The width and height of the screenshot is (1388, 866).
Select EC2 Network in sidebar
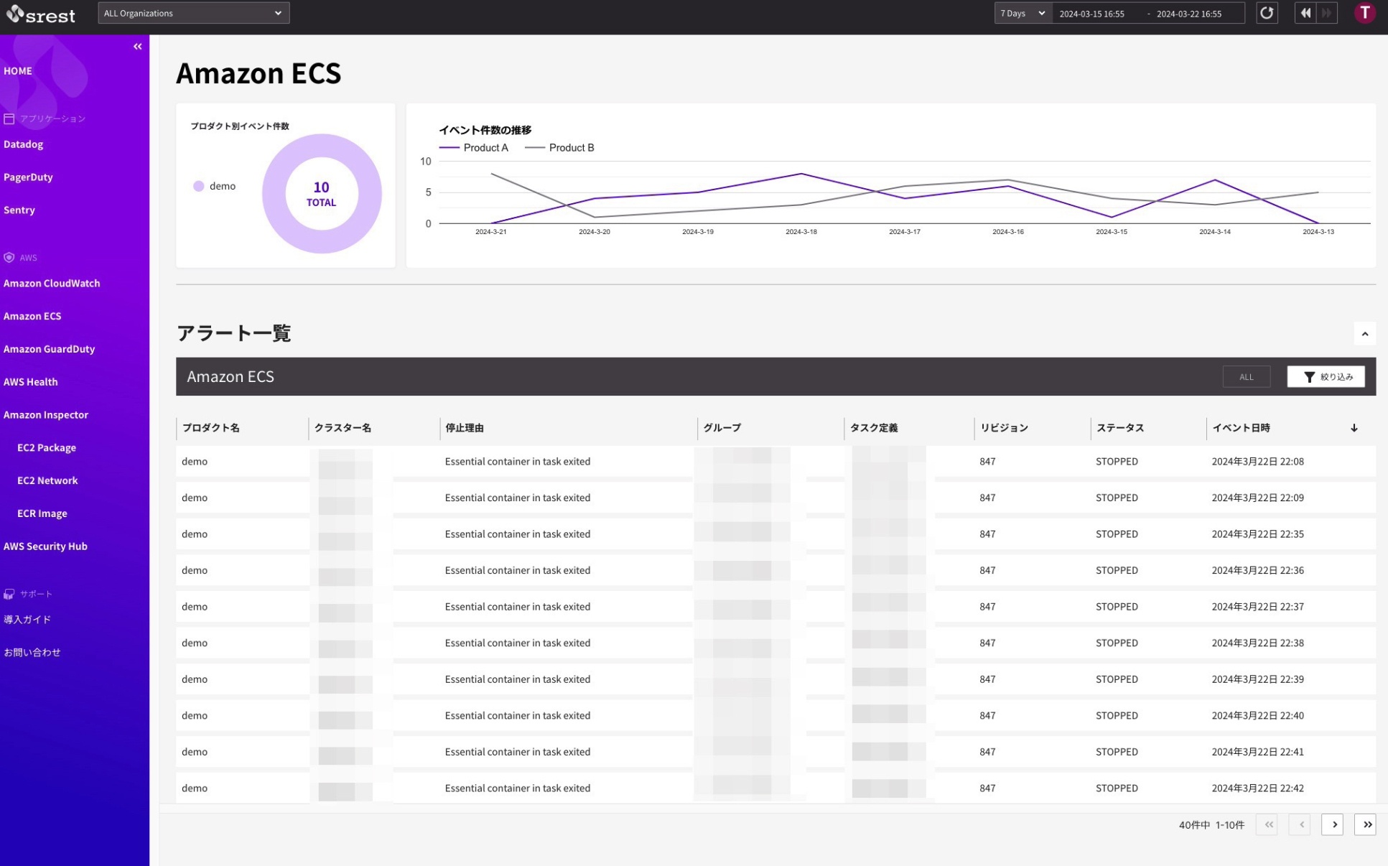coord(47,480)
